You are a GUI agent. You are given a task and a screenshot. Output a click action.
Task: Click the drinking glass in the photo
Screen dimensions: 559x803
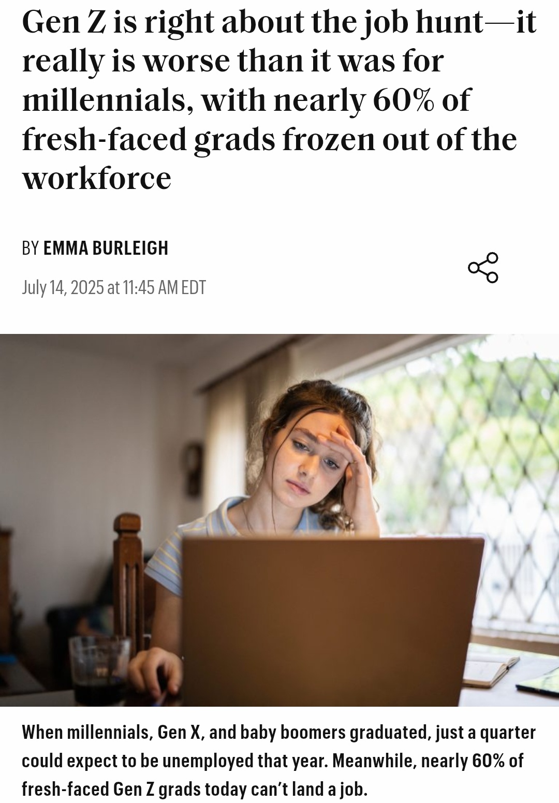[99, 670]
